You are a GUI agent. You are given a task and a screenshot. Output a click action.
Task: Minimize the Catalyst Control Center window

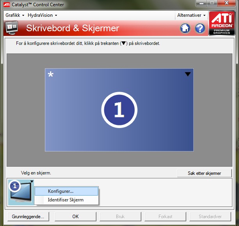pos(202,3)
